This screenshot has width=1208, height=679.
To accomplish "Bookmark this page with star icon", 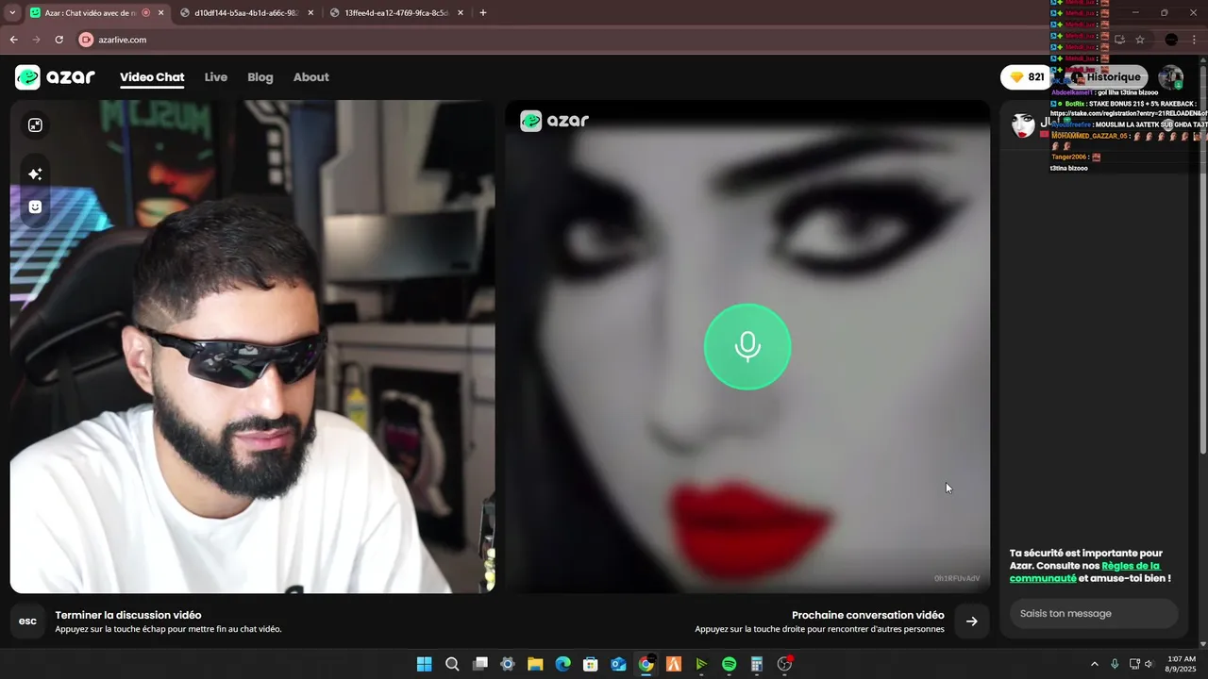I will (1140, 40).
